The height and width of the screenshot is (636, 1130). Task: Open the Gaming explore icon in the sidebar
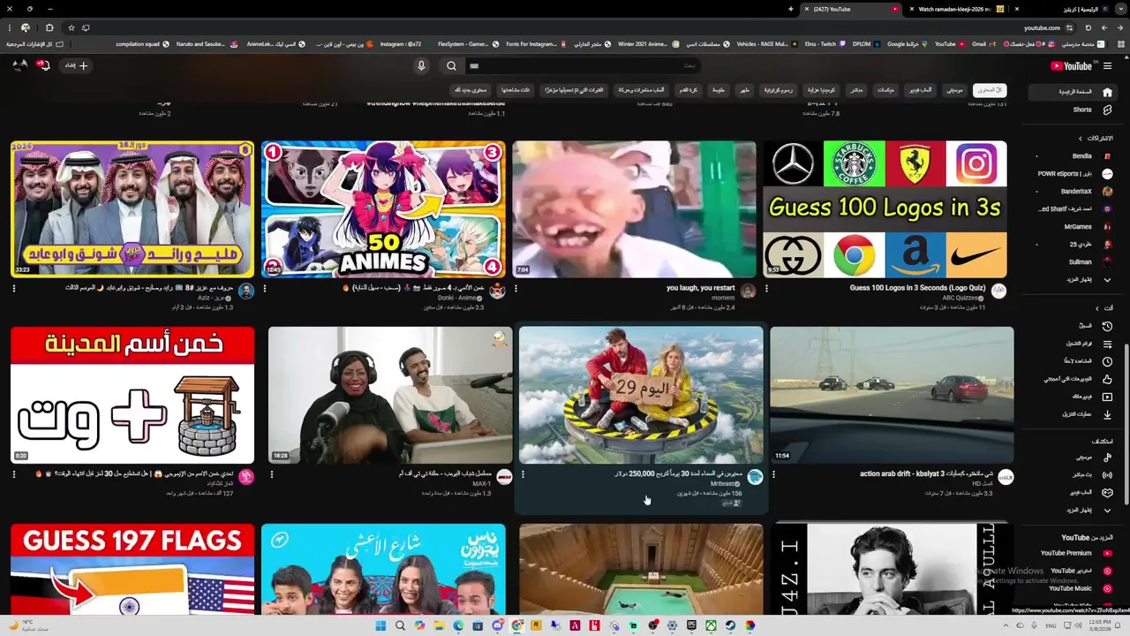[1107, 492]
